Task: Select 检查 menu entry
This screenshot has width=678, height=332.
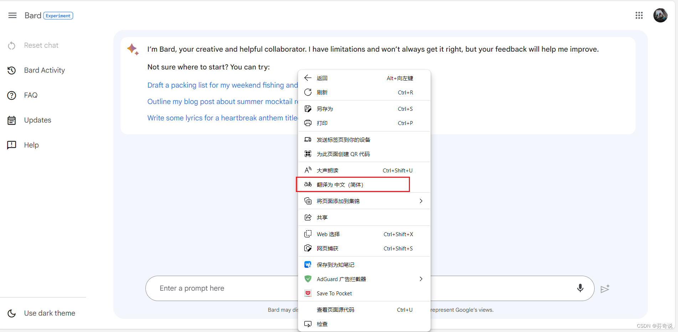Action: pyautogui.click(x=364, y=324)
